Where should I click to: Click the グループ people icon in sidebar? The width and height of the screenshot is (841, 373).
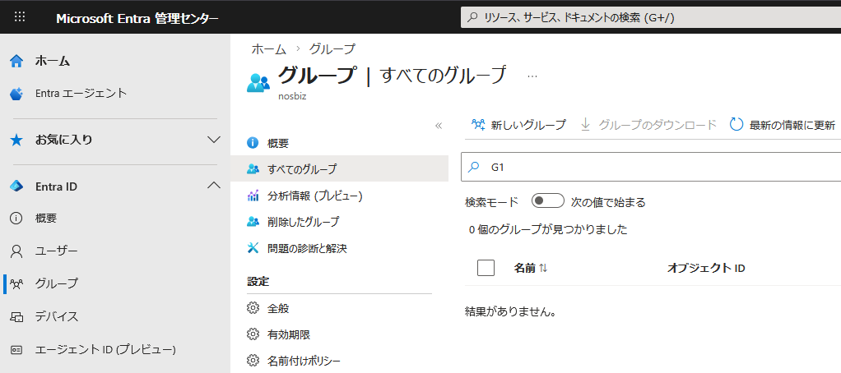pos(16,283)
